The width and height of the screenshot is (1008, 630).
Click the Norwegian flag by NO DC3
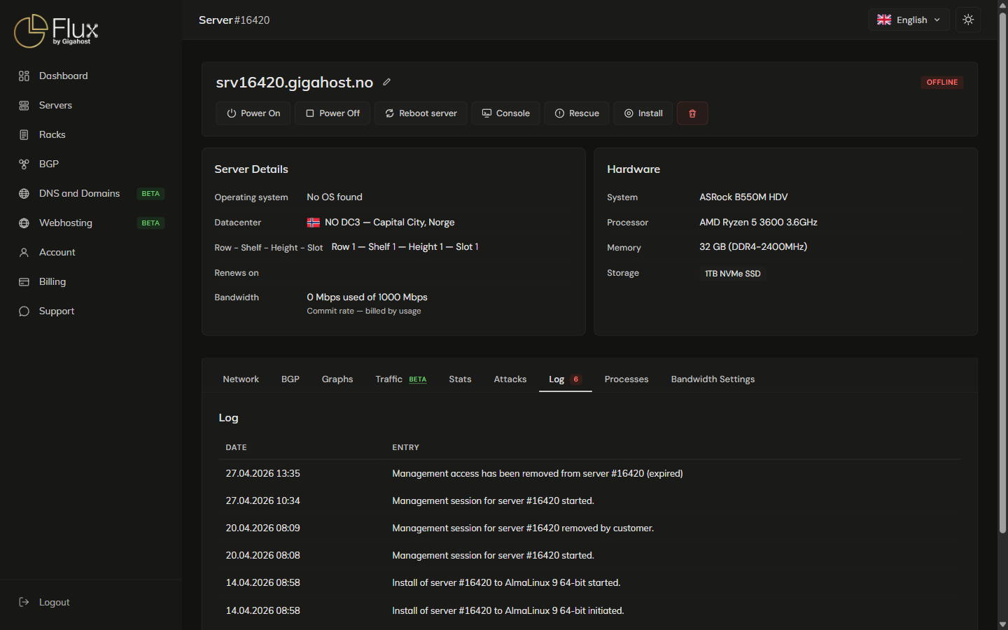coord(314,223)
